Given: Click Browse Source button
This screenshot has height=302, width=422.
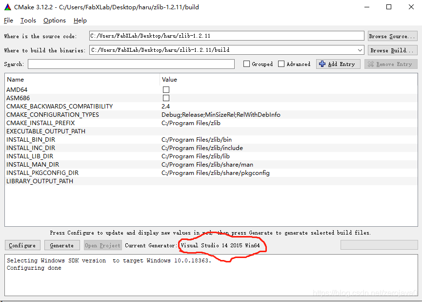Looking at the screenshot, I should pos(392,36).
